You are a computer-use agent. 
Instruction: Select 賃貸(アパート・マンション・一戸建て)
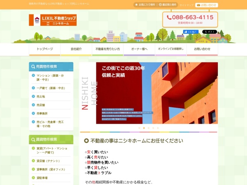(x=51, y=150)
